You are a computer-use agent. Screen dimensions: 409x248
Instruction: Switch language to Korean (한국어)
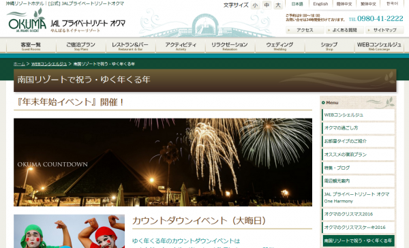point(393,4)
